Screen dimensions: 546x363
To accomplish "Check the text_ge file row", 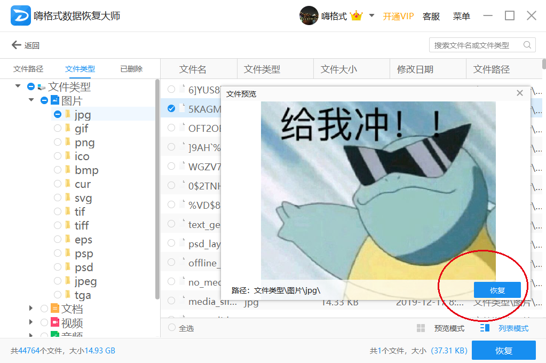I will coord(171,223).
